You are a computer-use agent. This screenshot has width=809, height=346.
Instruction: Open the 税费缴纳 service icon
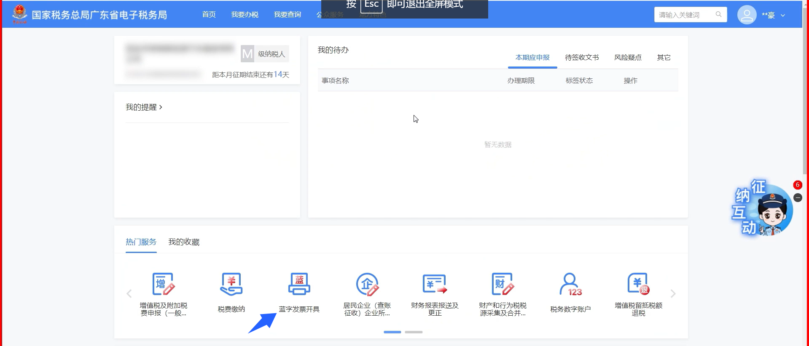tap(231, 284)
